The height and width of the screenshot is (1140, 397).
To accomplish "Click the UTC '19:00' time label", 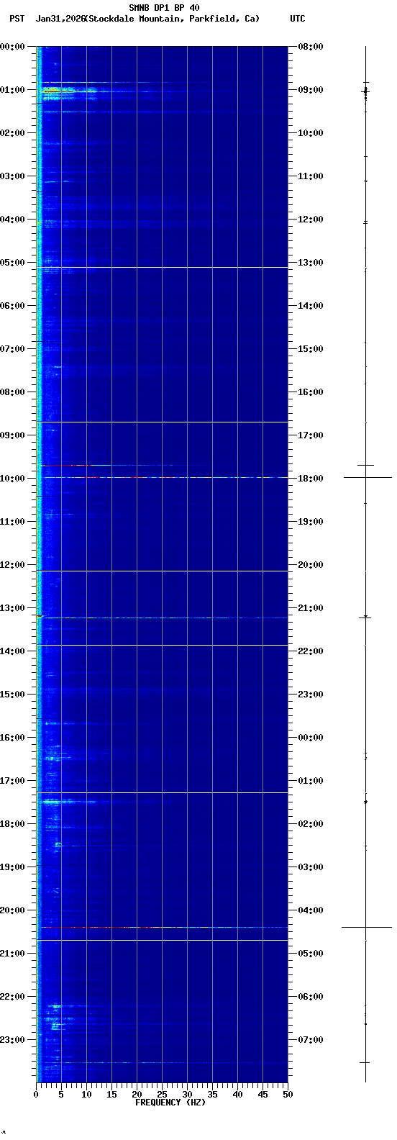I will point(311,522).
